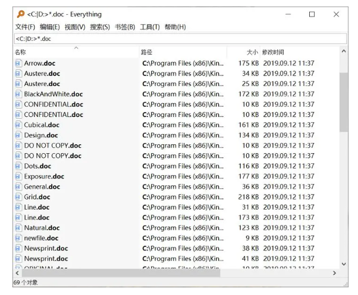The height and width of the screenshot is (295, 358).
Task: Click the 177 KB size cell
Action: click(x=249, y=176)
